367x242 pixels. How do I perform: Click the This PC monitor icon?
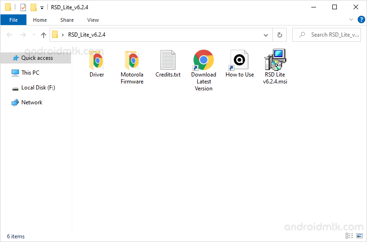point(15,73)
